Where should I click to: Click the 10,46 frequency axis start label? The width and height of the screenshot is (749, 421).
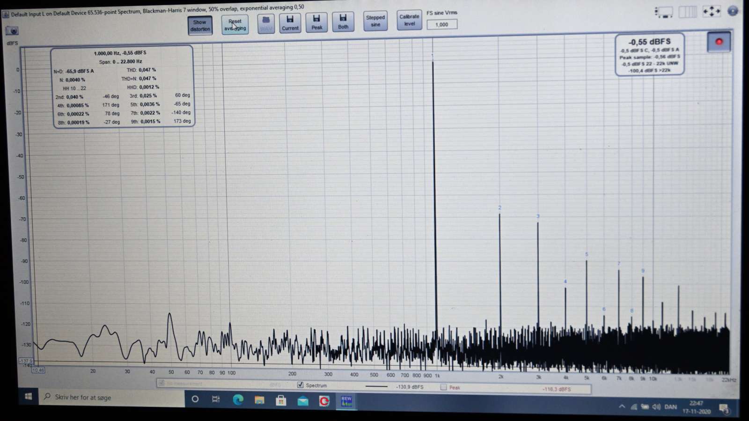click(38, 370)
